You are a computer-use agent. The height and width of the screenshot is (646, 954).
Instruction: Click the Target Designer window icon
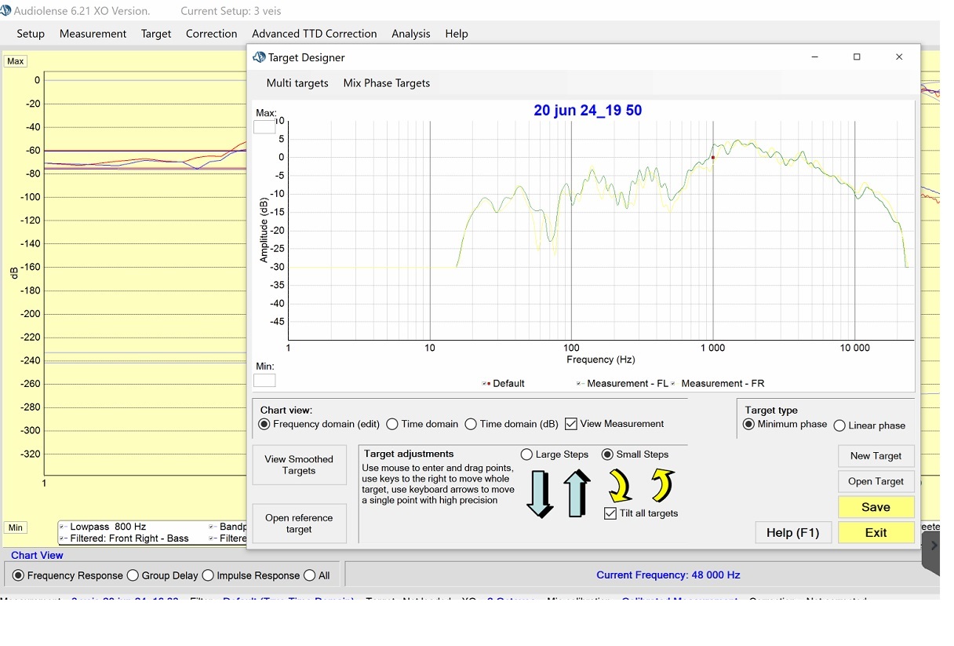coord(259,57)
